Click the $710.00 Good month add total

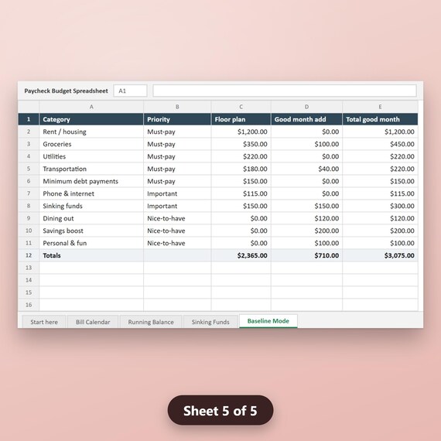tap(306, 255)
